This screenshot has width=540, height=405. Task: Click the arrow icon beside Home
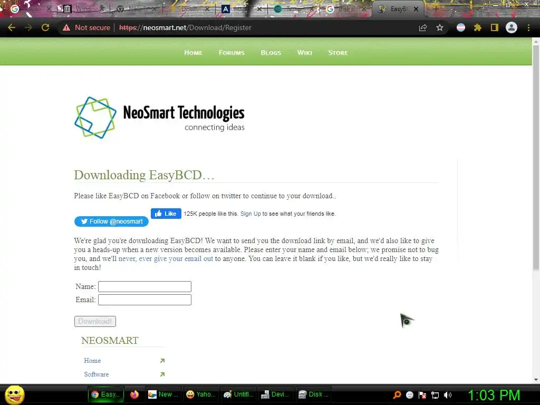[162, 361]
